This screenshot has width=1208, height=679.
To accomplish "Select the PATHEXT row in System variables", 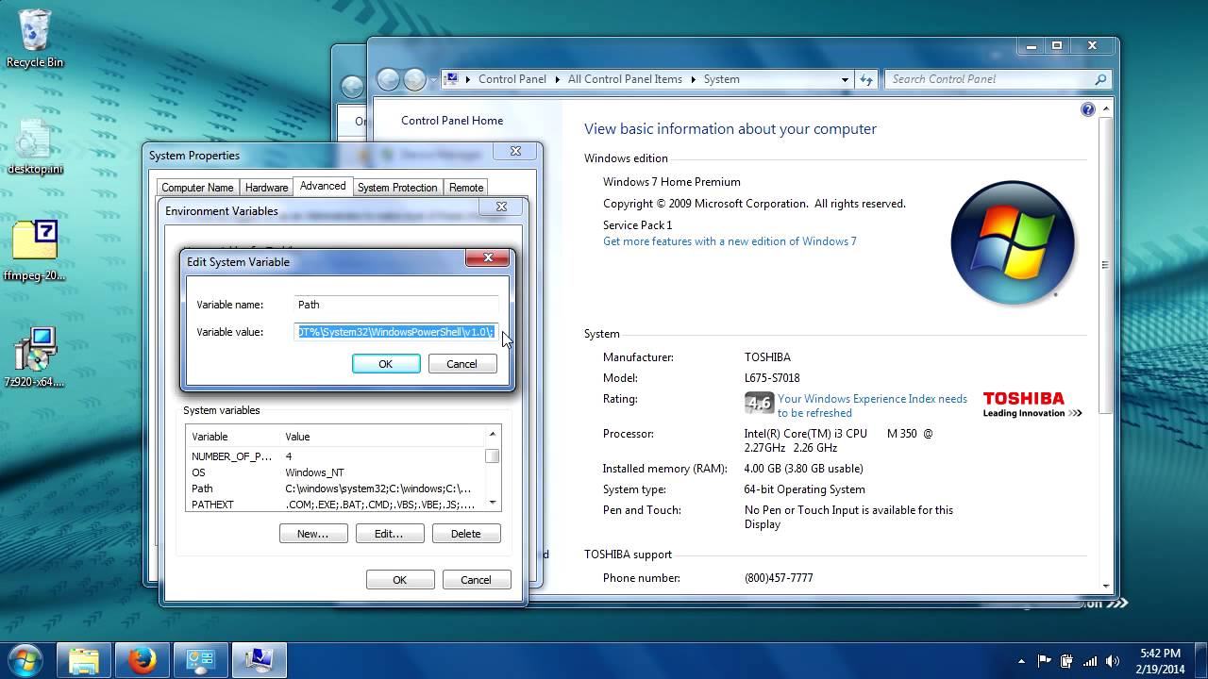I will [x=334, y=505].
